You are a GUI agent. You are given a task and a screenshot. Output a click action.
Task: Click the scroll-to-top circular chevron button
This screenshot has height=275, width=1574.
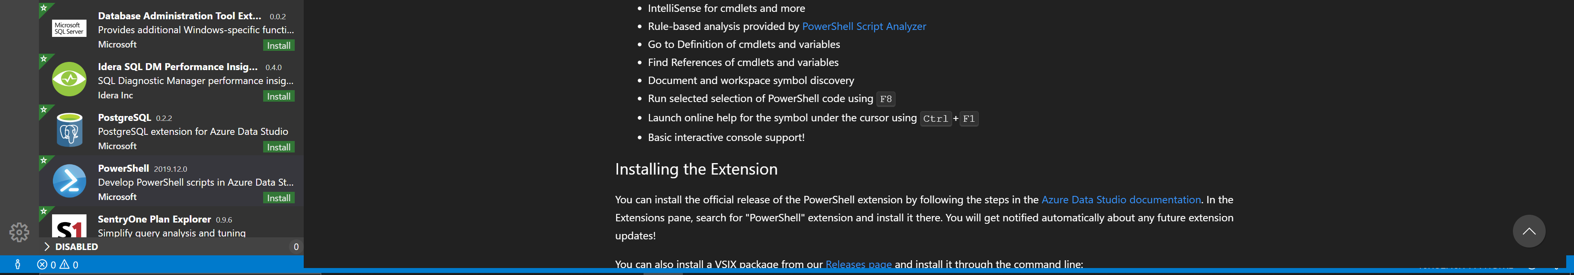point(1529,231)
